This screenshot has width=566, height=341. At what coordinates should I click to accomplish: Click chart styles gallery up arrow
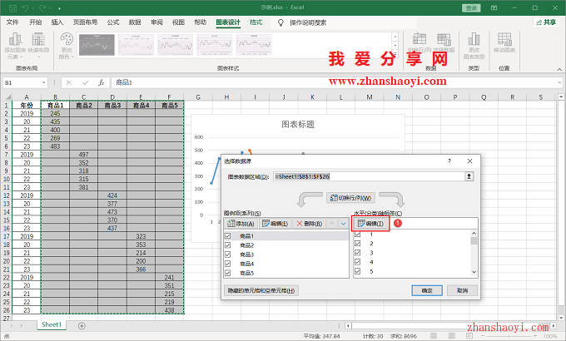395,37
